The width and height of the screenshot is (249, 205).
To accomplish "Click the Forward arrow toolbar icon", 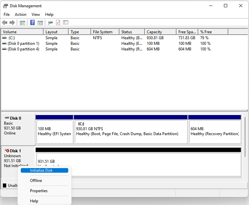I will coord(12,23).
